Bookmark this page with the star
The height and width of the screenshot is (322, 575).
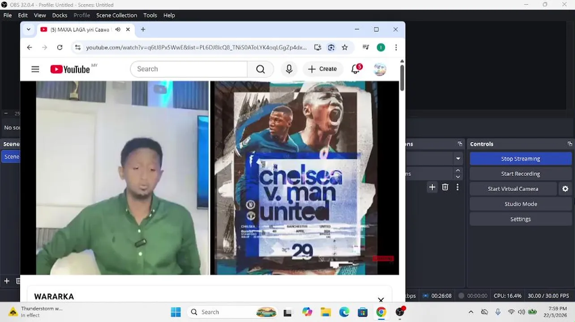(345, 47)
